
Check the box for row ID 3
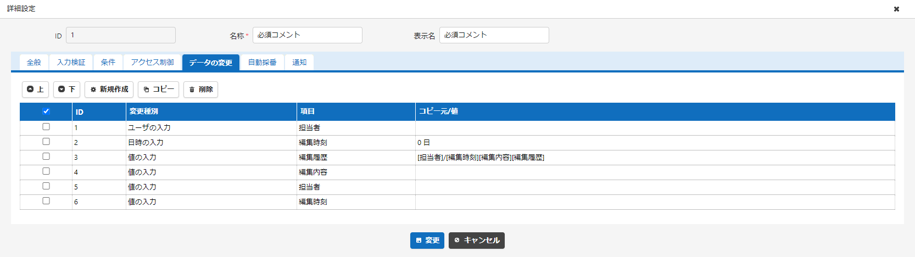point(46,157)
